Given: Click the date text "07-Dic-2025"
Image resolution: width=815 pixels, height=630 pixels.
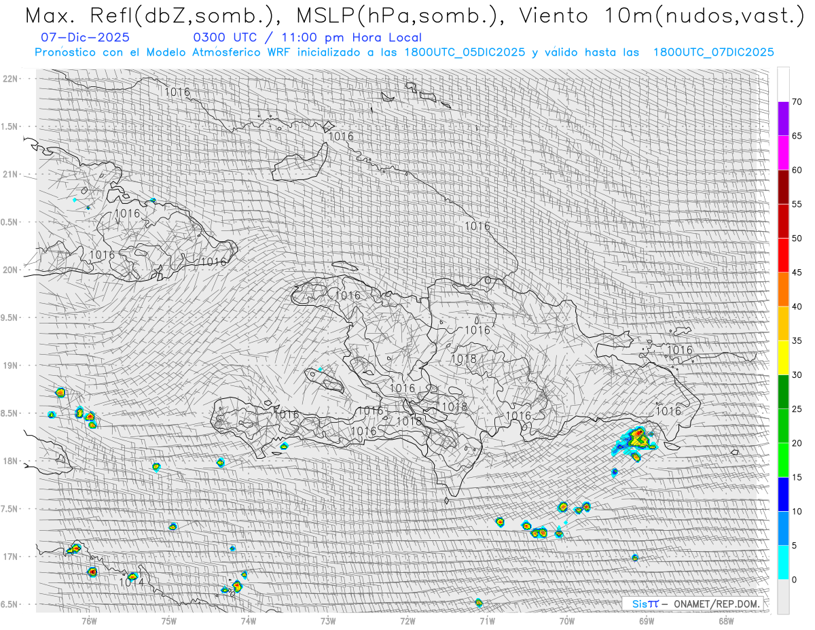Looking at the screenshot, I should click(86, 38).
